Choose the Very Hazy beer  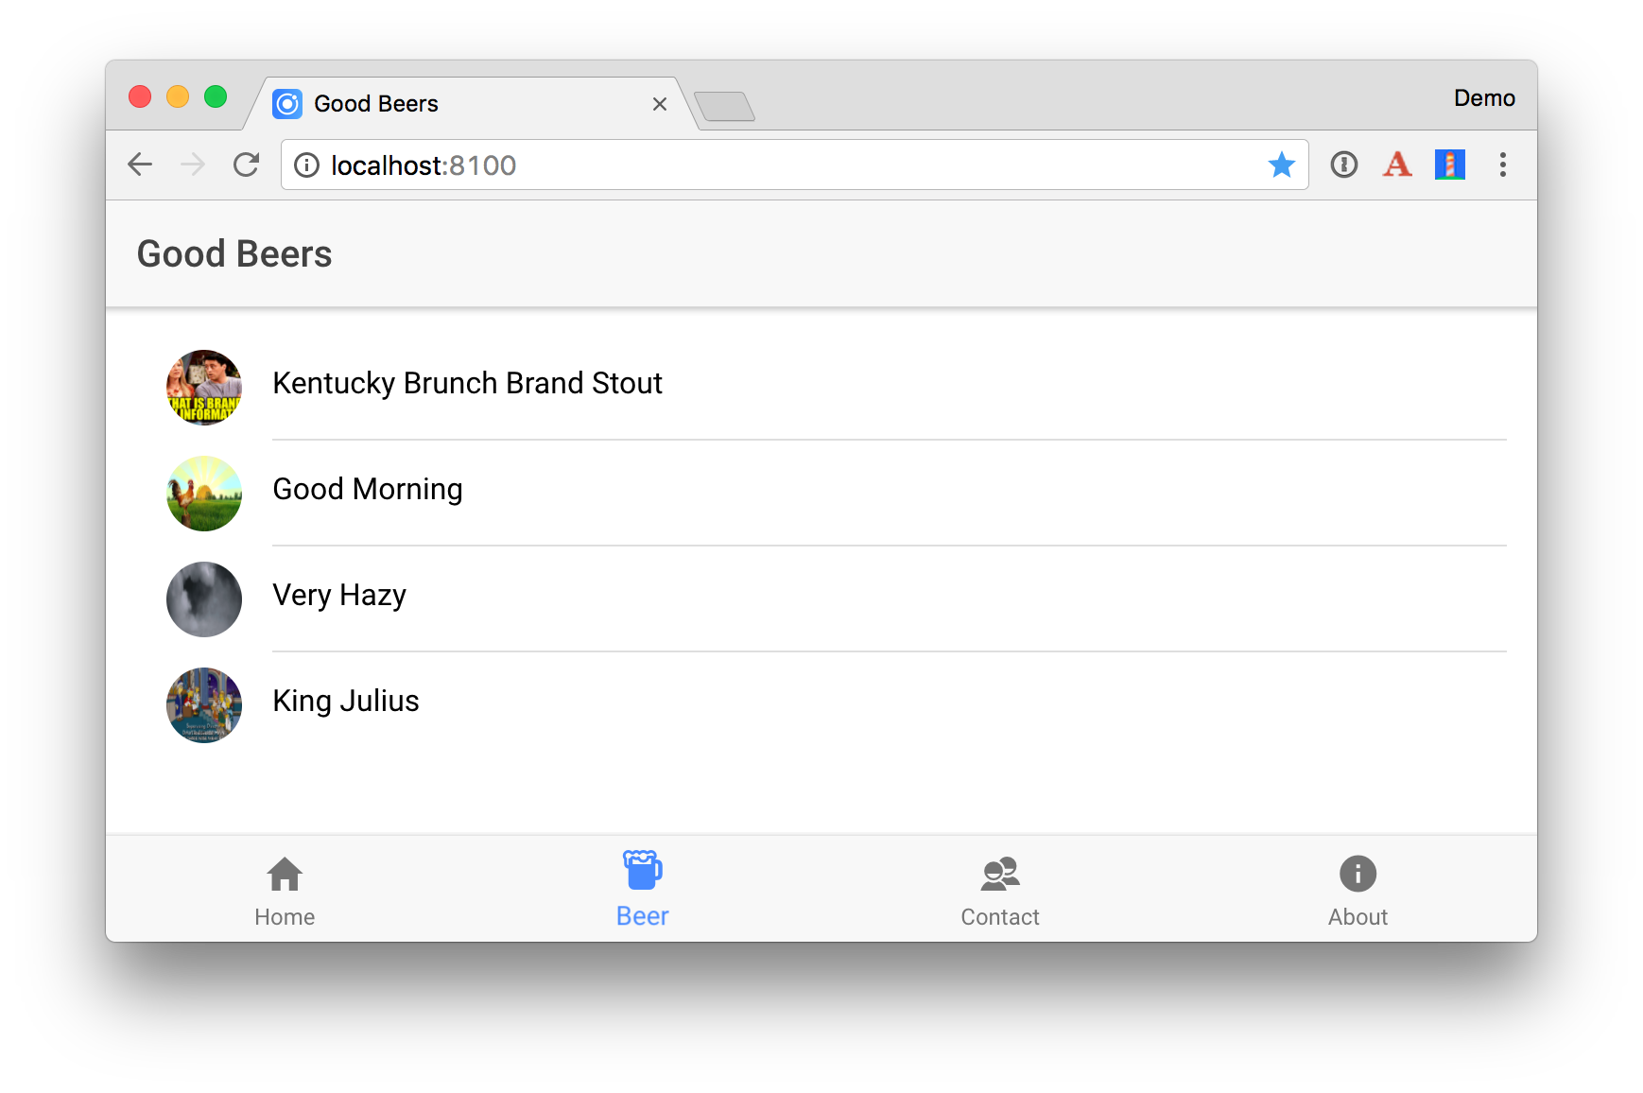coord(821,599)
